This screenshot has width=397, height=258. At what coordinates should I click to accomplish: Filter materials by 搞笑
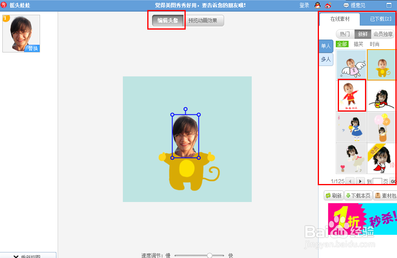[x=358, y=44]
